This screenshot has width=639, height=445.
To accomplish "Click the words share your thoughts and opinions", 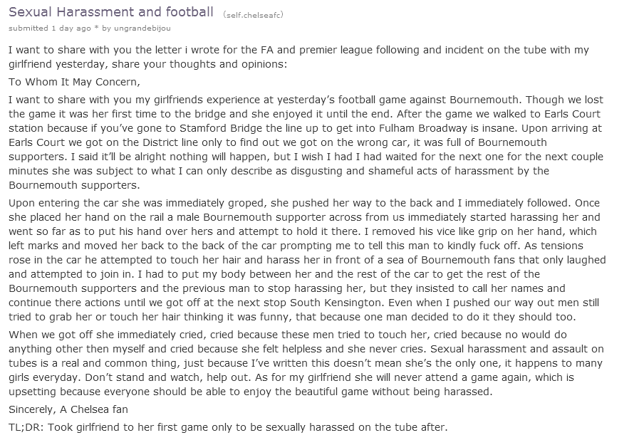I will pos(199,64).
